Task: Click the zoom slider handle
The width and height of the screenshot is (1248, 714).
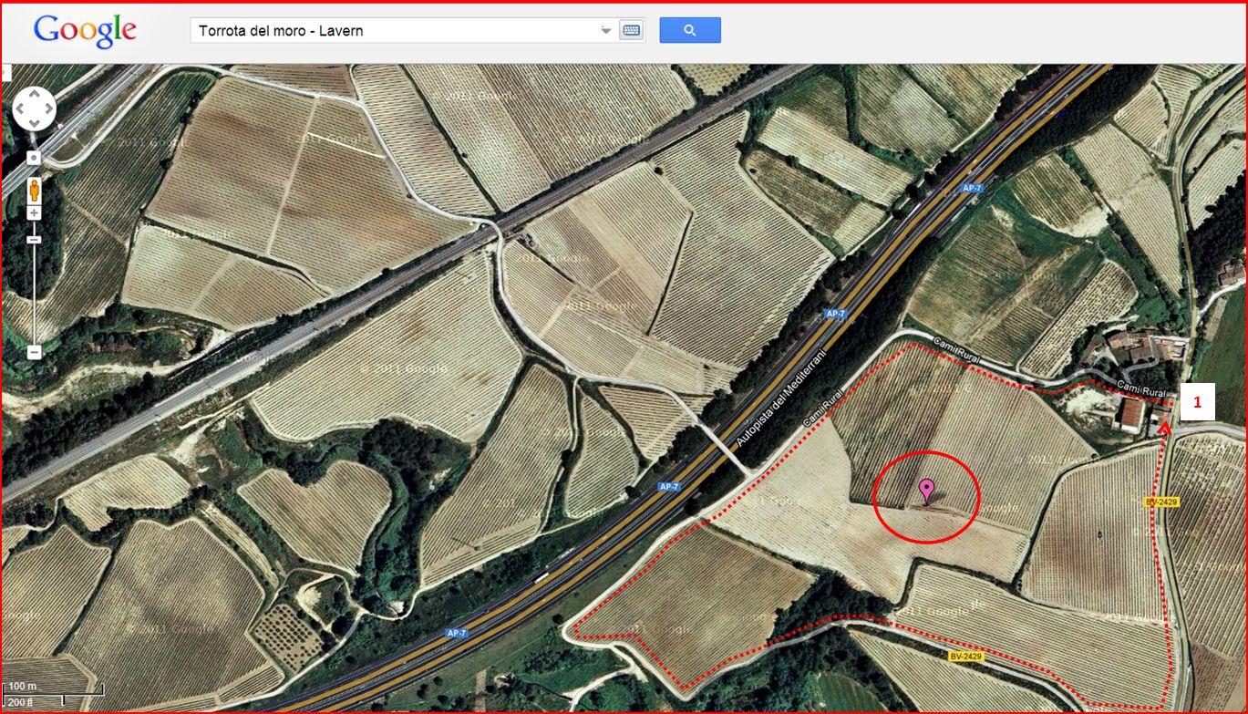Action: tap(34, 239)
